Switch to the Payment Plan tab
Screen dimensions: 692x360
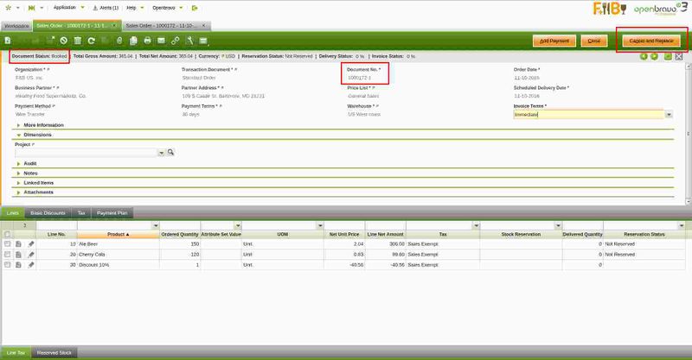[112, 212]
